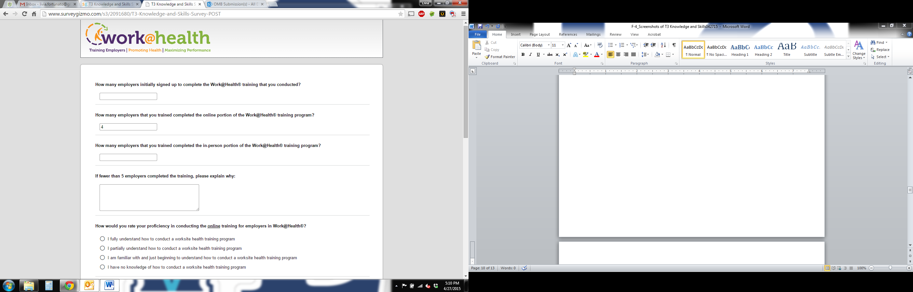
Task: Click the proofing check icon in status bar
Action: click(524, 268)
